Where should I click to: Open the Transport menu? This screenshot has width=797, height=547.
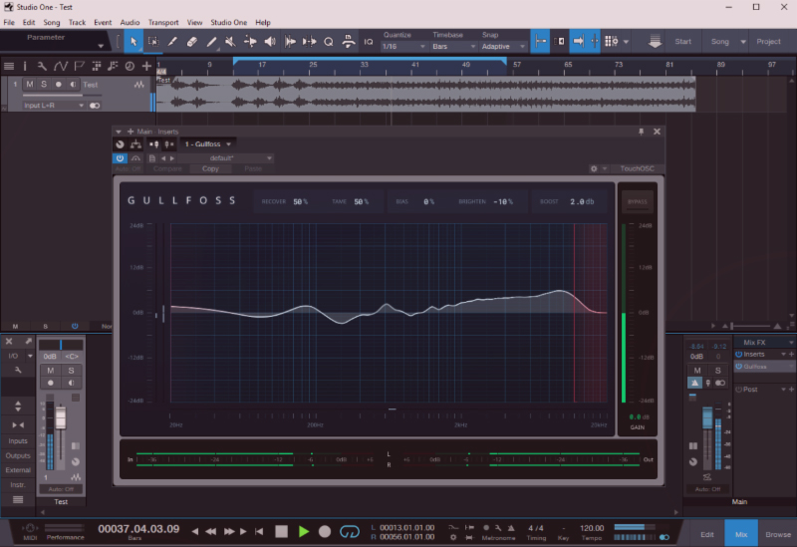coord(163,22)
